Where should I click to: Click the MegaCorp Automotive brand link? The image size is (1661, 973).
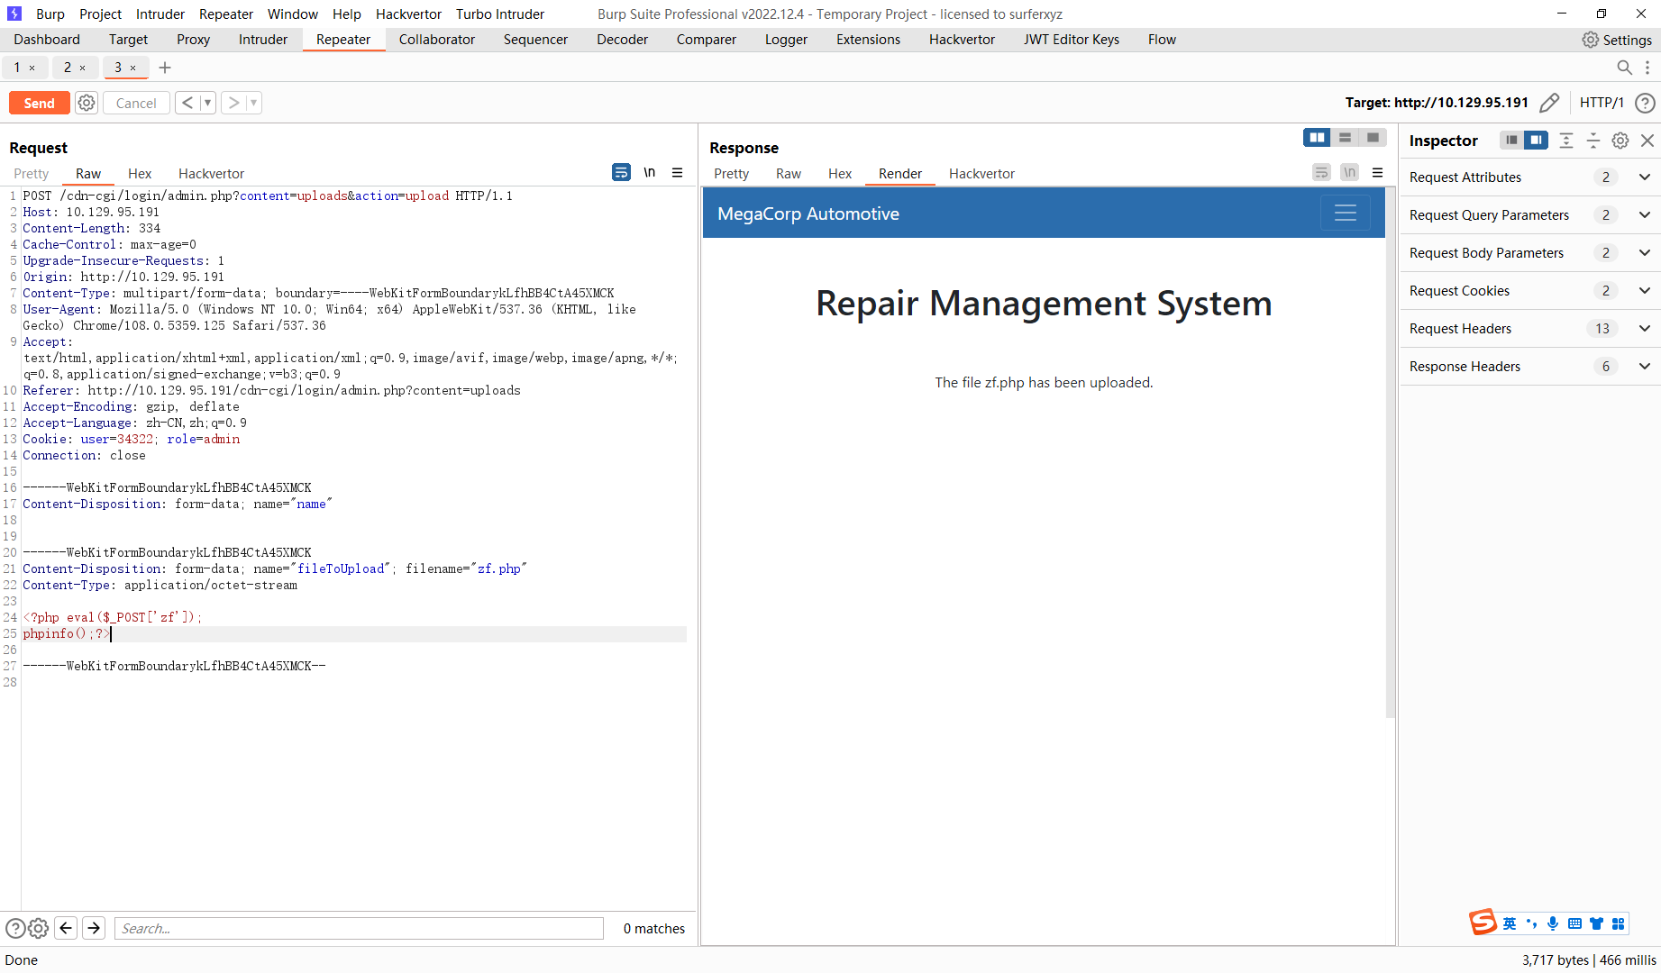coord(808,214)
